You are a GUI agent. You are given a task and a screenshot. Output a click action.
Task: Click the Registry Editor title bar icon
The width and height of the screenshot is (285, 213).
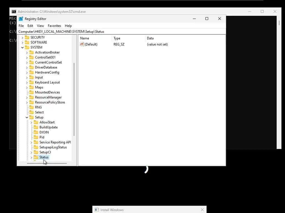[21, 19]
